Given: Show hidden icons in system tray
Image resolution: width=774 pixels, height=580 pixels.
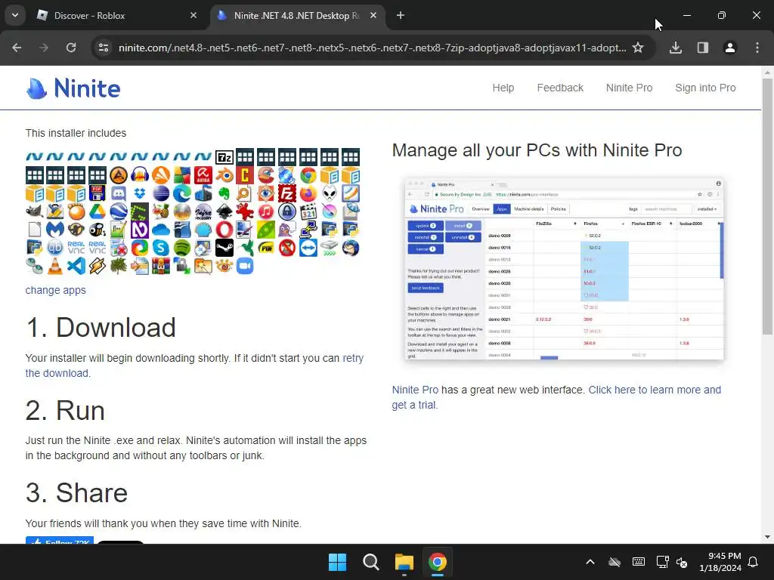Looking at the screenshot, I should point(590,562).
